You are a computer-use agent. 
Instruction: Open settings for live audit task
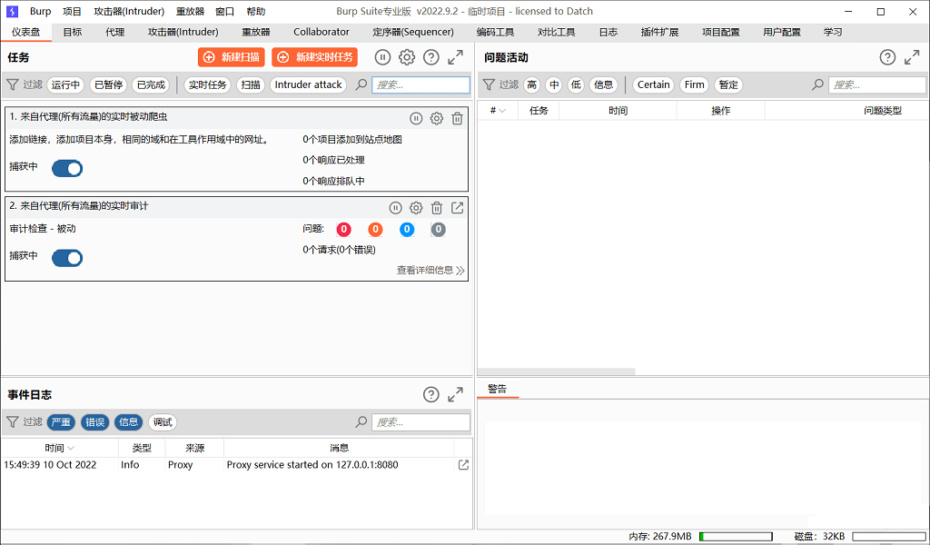416,208
